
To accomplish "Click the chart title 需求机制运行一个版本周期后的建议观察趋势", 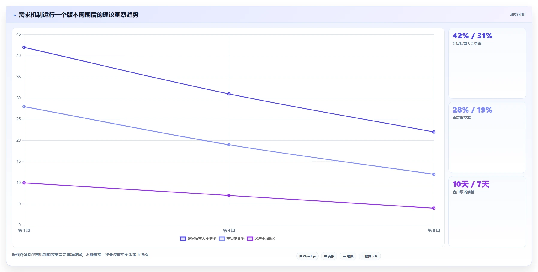I will coord(79,15).
